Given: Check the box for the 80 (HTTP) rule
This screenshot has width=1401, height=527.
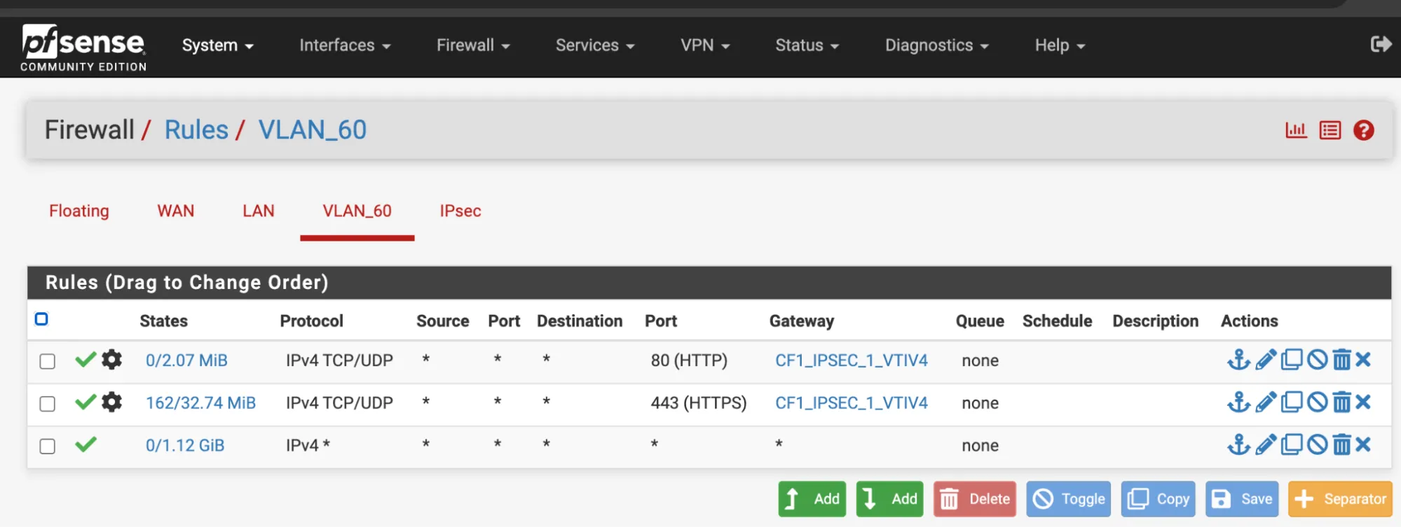Looking at the screenshot, I should 48,361.
